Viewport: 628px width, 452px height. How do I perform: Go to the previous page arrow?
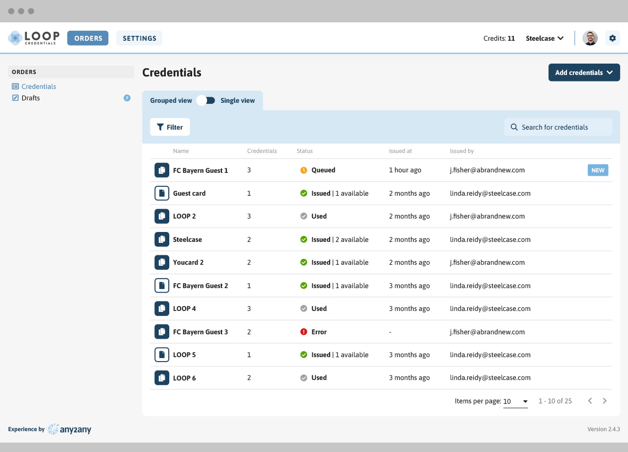coord(590,401)
